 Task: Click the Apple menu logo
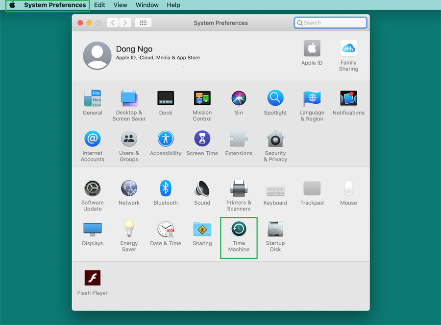[x=12, y=5]
